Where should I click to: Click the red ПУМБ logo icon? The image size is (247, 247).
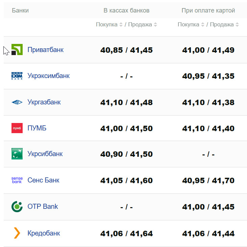(17, 128)
